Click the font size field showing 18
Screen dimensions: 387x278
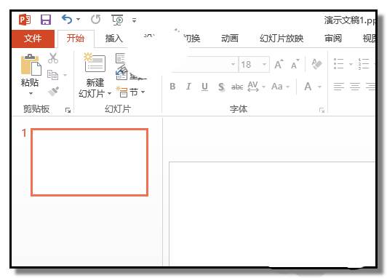(x=250, y=65)
